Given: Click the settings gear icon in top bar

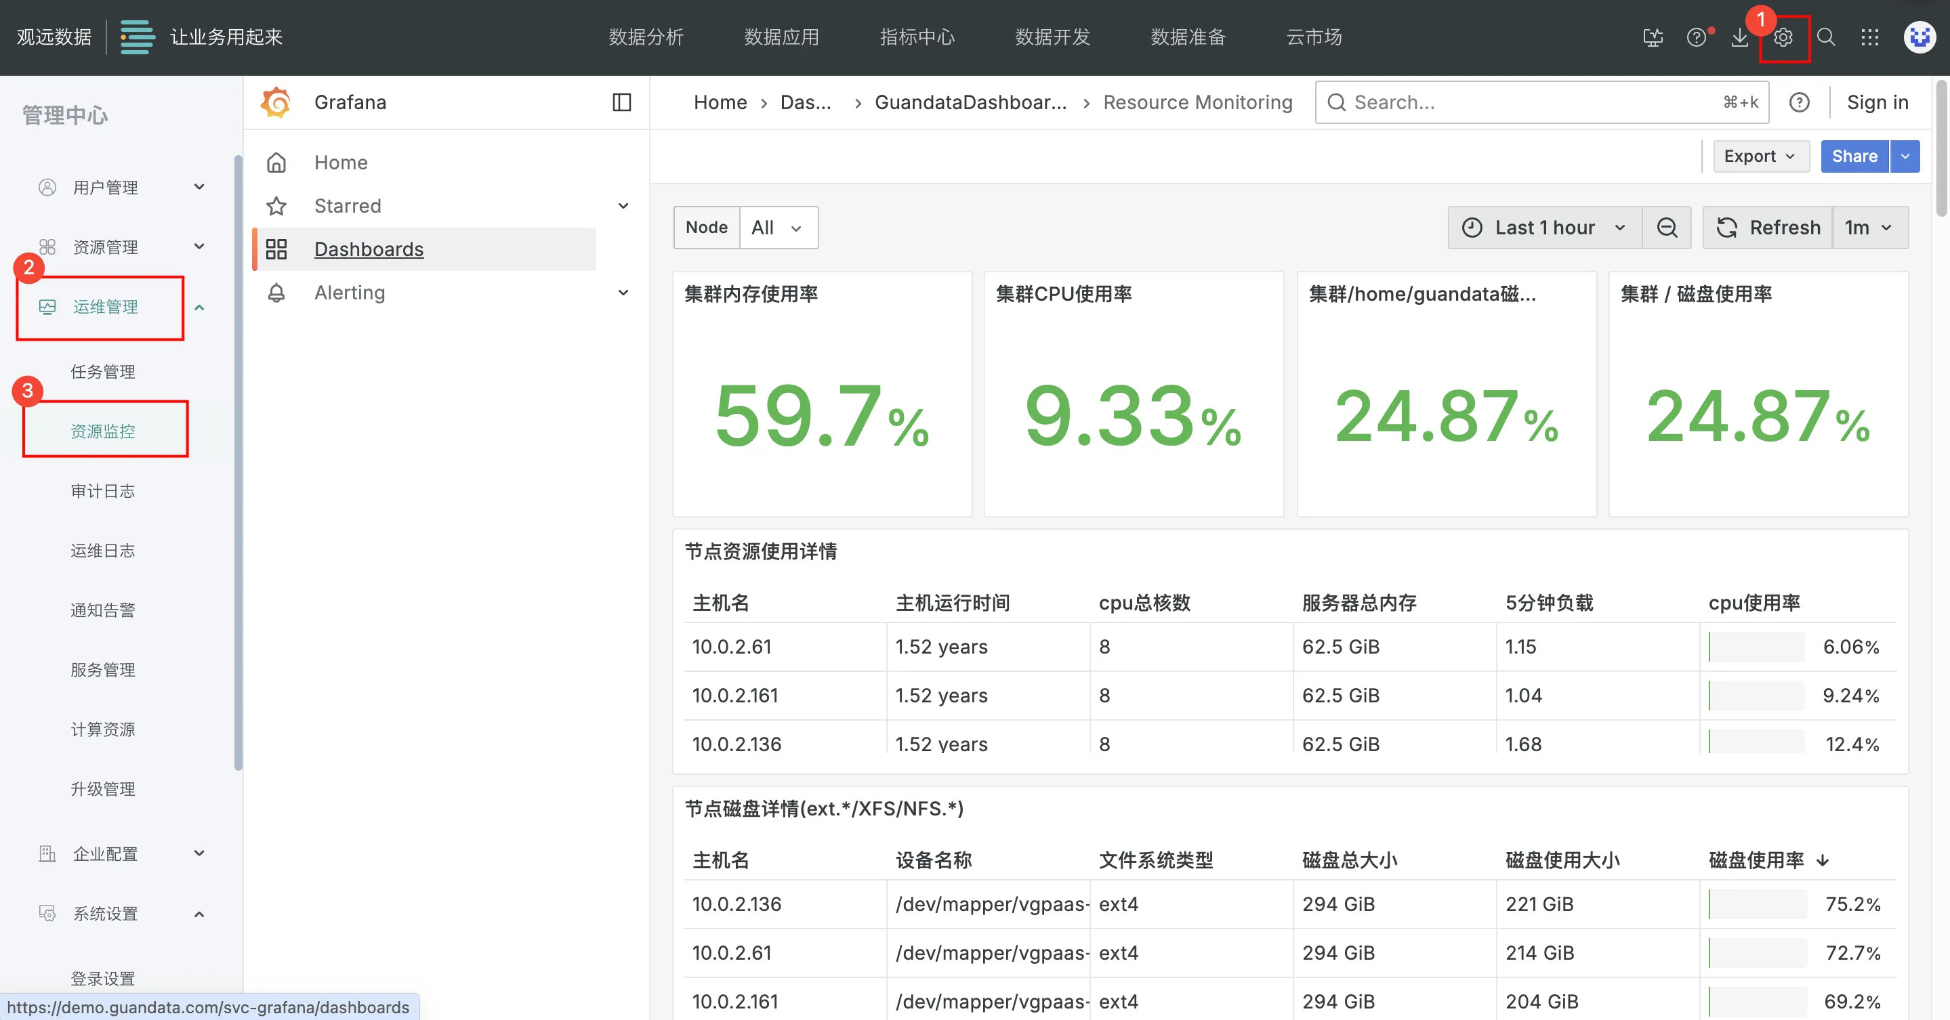Looking at the screenshot, I should point(1783,37).
